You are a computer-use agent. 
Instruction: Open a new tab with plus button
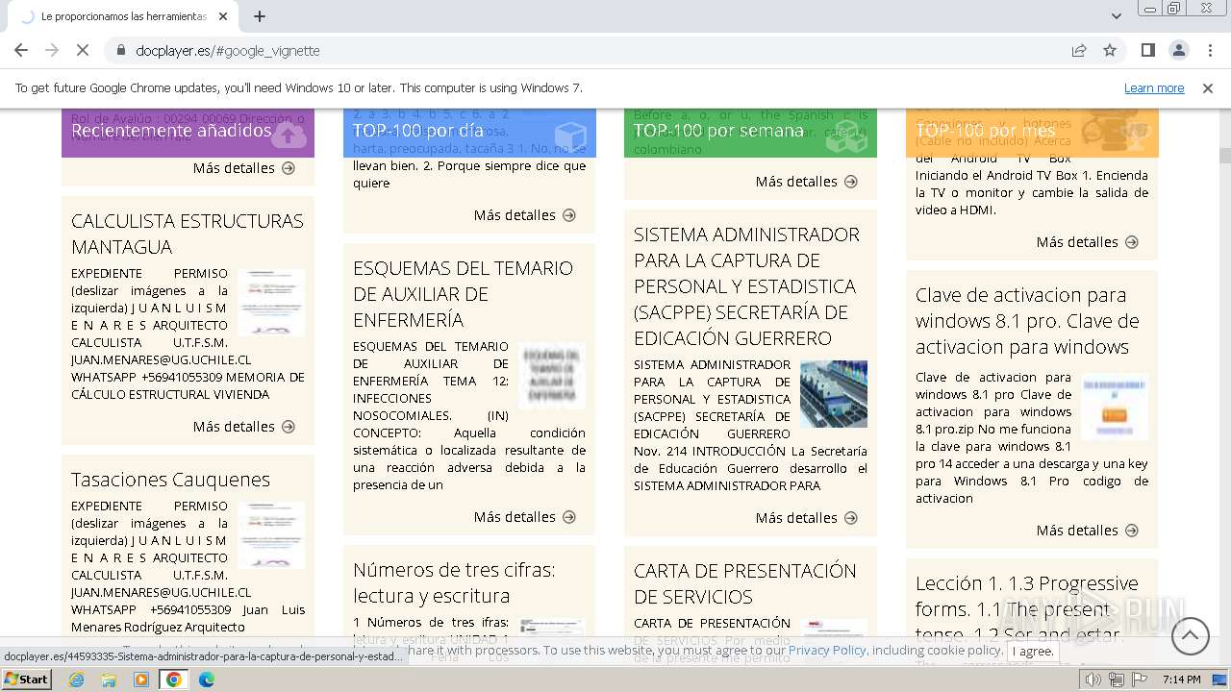coord(260,16)
